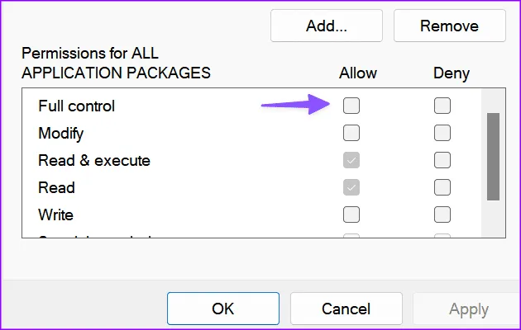Viewport: 521px width, 330px height.
Task: Click the Add... button
Action: [x=326, y=26]
